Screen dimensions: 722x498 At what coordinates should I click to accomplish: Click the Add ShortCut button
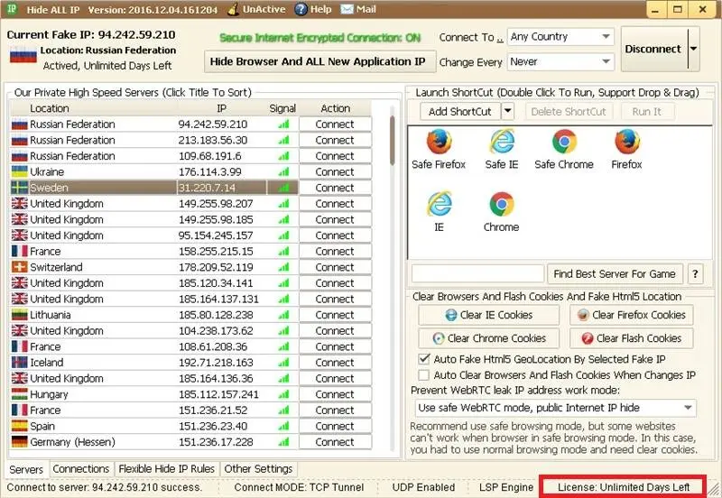click(460, 111)
